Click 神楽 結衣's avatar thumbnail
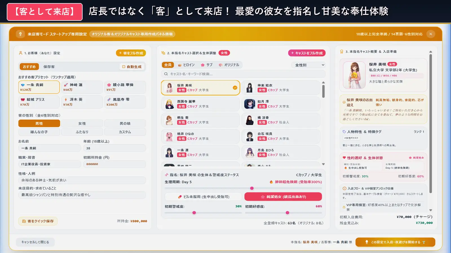This screenshot has height=253, width=451. (x=249, y=88)
